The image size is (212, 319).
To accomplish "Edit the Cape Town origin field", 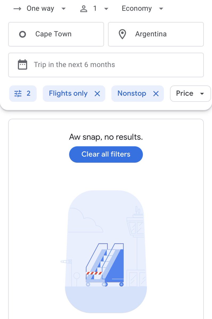I will [x=56, y=34].
